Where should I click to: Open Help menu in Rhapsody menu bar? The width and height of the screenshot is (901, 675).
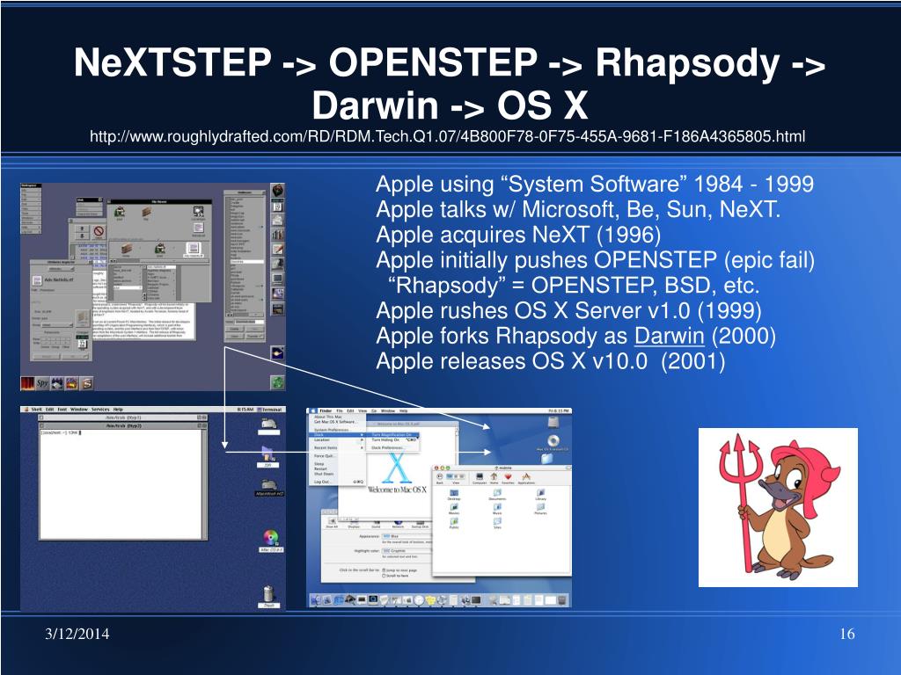[x=118, y=410]
